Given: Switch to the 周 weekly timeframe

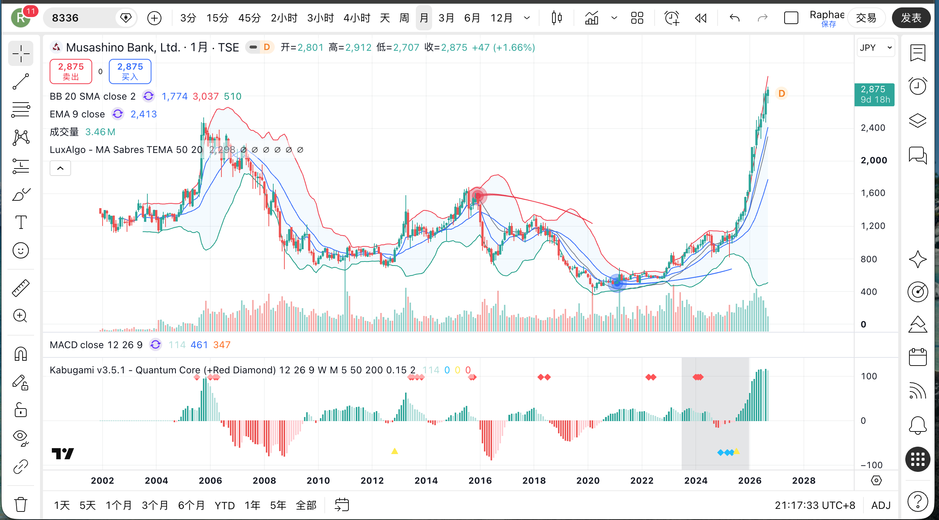Looking at the screenshot, I should click(x=404, y=18).
